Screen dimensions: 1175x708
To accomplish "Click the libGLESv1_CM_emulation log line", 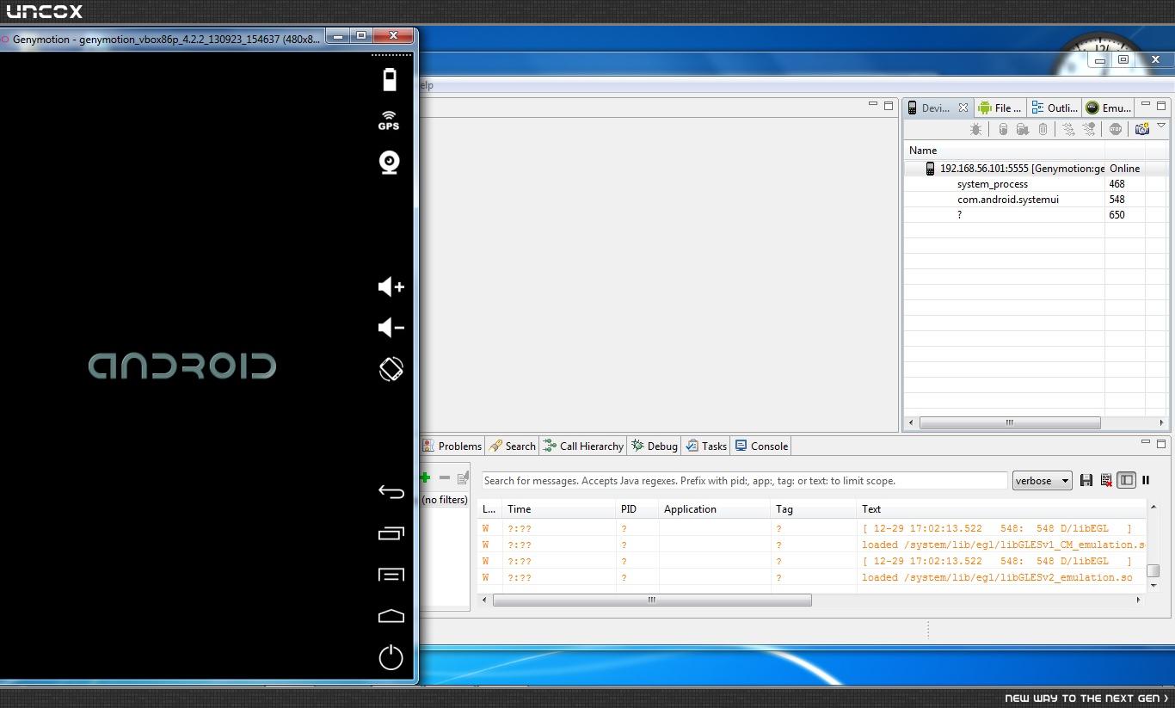I will (1004, 545).
